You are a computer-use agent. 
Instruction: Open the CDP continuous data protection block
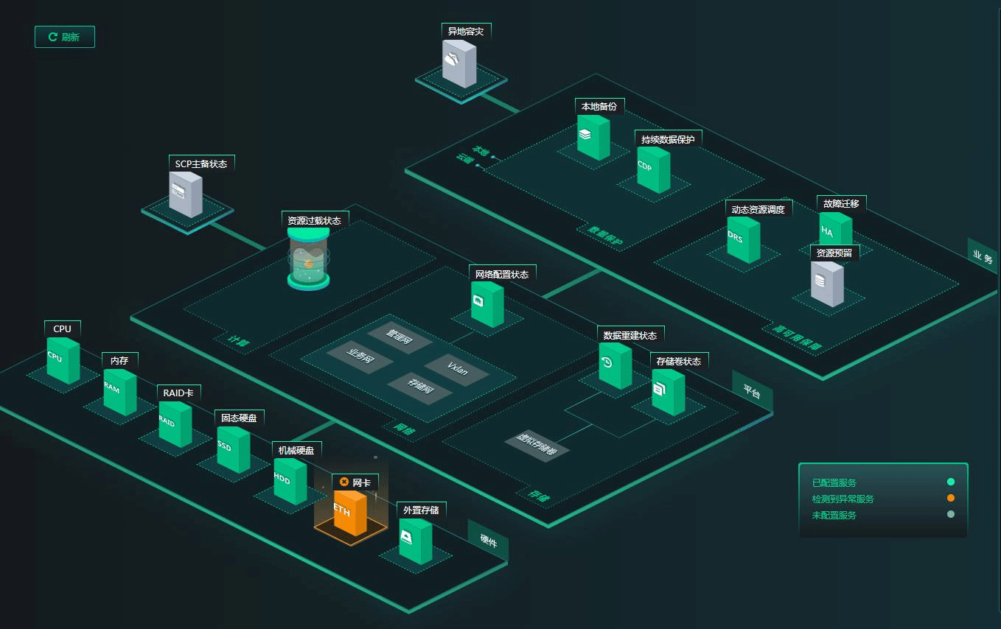653,170
